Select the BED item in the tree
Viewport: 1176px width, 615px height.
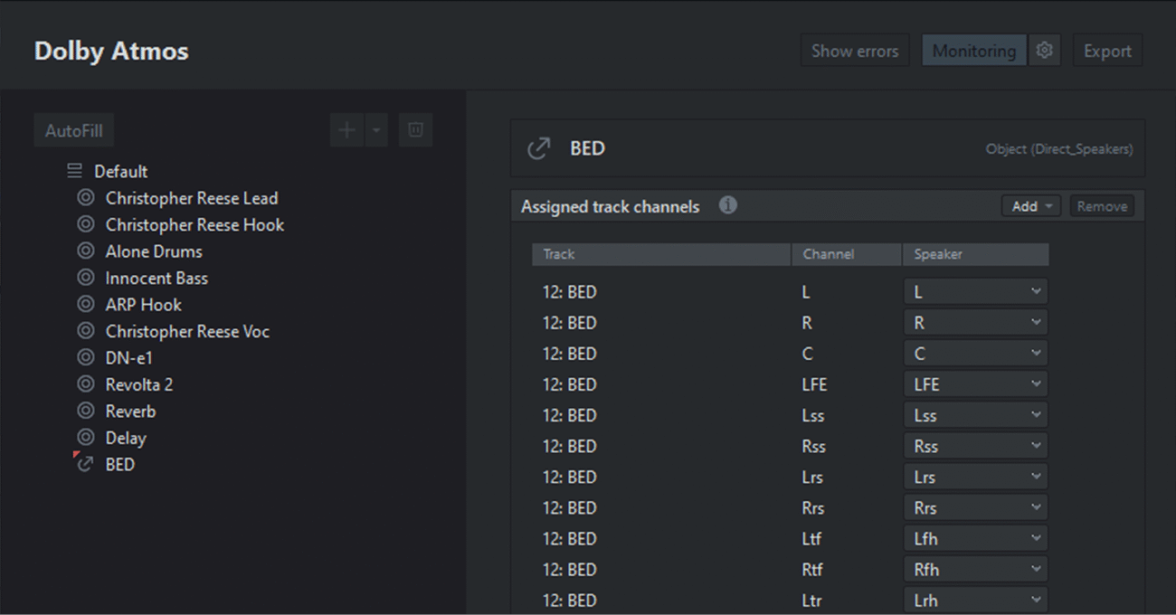119,464
